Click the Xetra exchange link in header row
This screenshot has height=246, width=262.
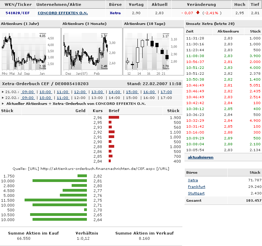pyautogui.click(x=115, y=13)
